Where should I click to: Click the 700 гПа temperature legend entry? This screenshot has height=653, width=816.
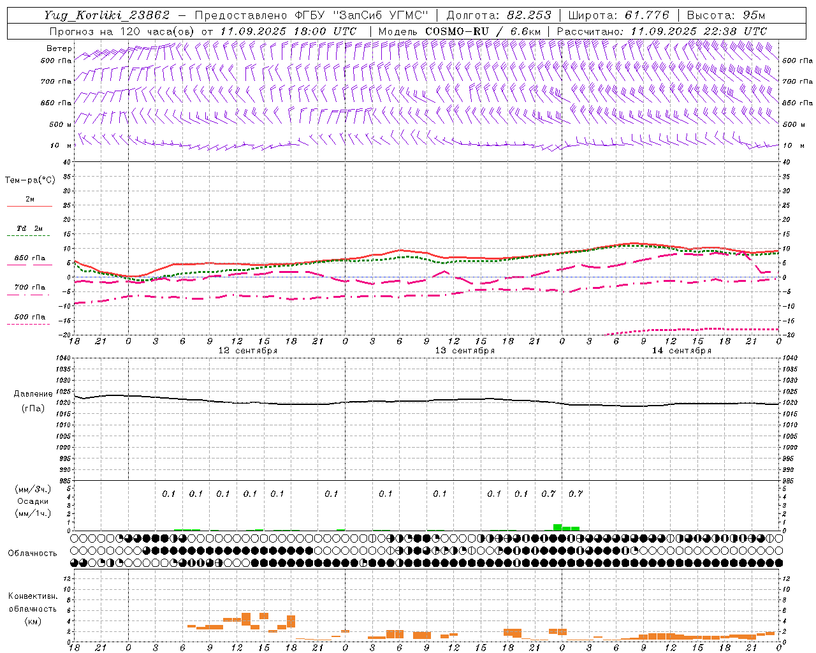pyautogui.click(x=29, y=288)
